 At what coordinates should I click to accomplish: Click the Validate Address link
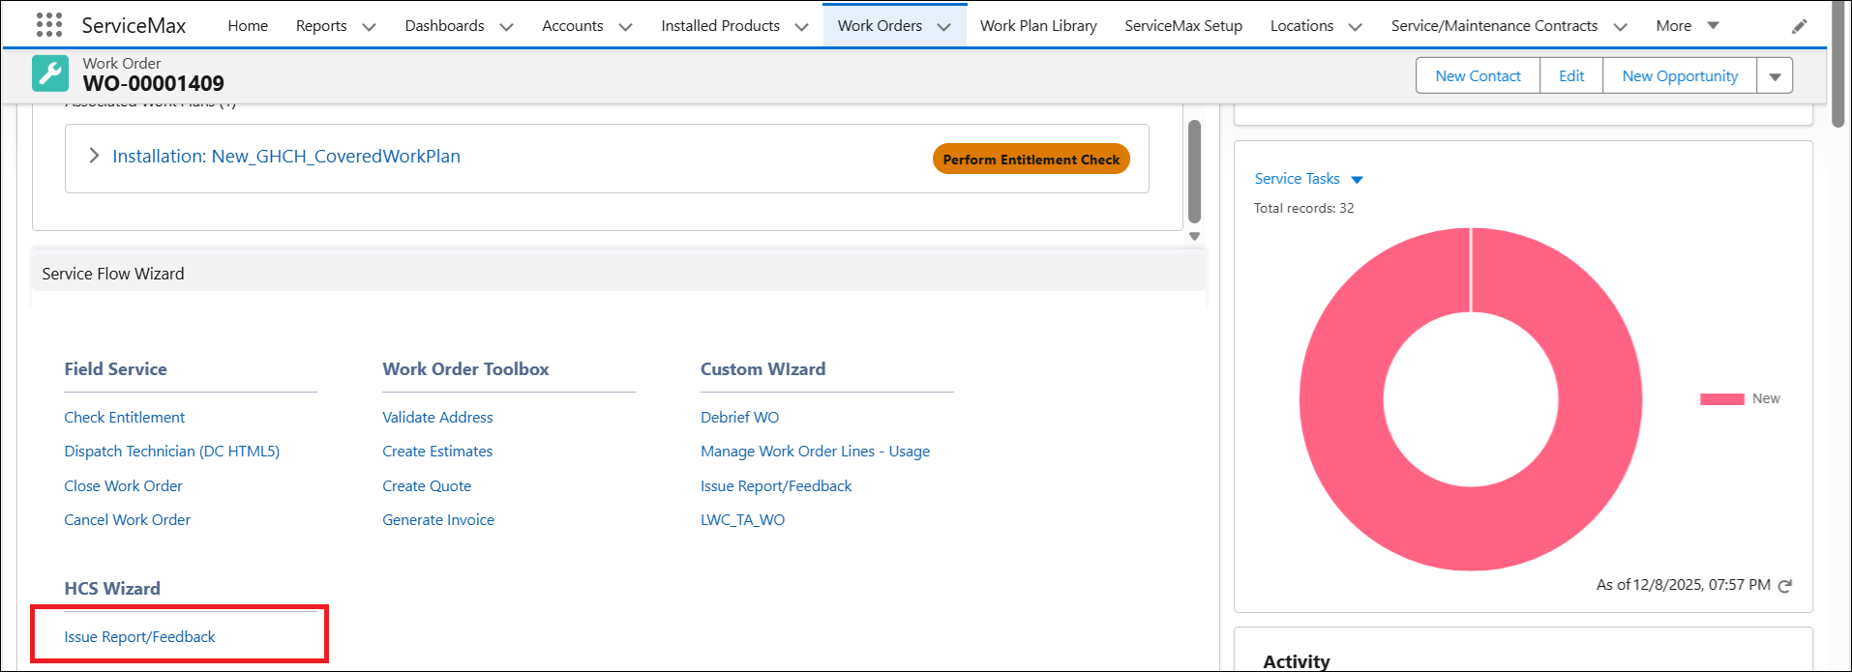pos(437,418)
